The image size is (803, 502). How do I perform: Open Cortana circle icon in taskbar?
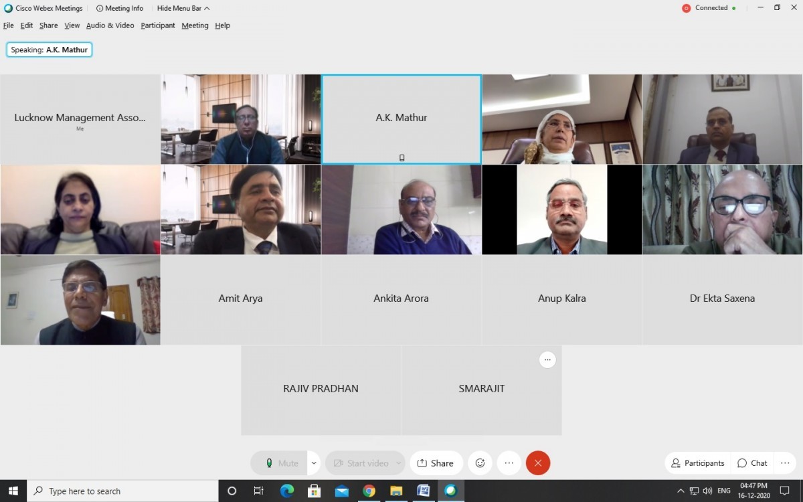click(232, 491)
